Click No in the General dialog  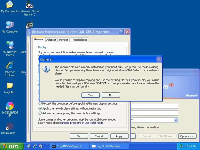pos(111,95)
